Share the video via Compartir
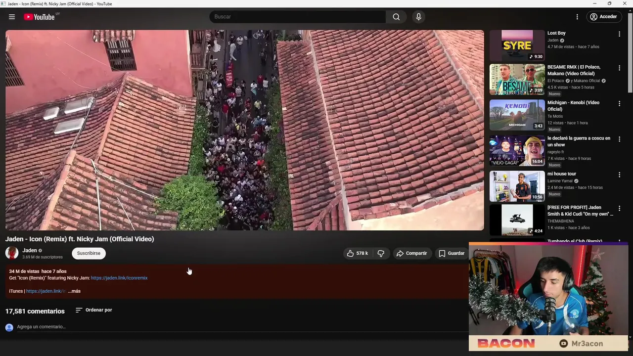633x356 pixels. (411, 253)
